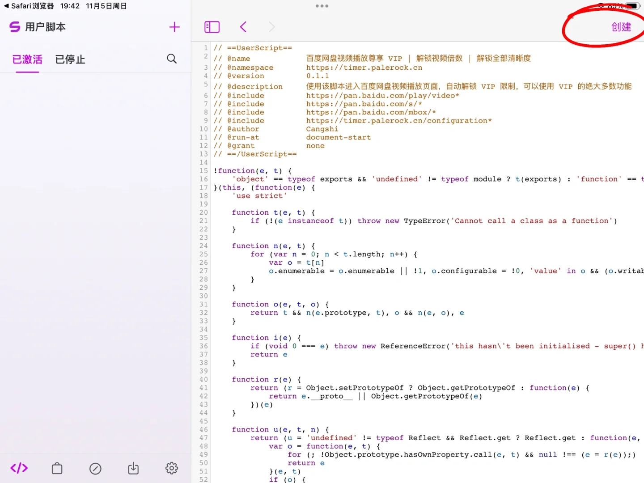644x483 pixels.
Task: Switch to the 已激活 tab
Action: (x=27, y=59)
